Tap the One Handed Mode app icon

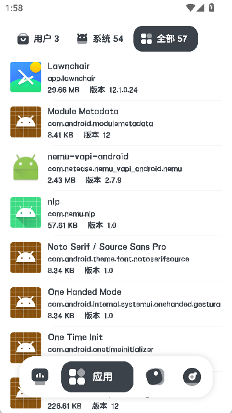click(26, 303)
